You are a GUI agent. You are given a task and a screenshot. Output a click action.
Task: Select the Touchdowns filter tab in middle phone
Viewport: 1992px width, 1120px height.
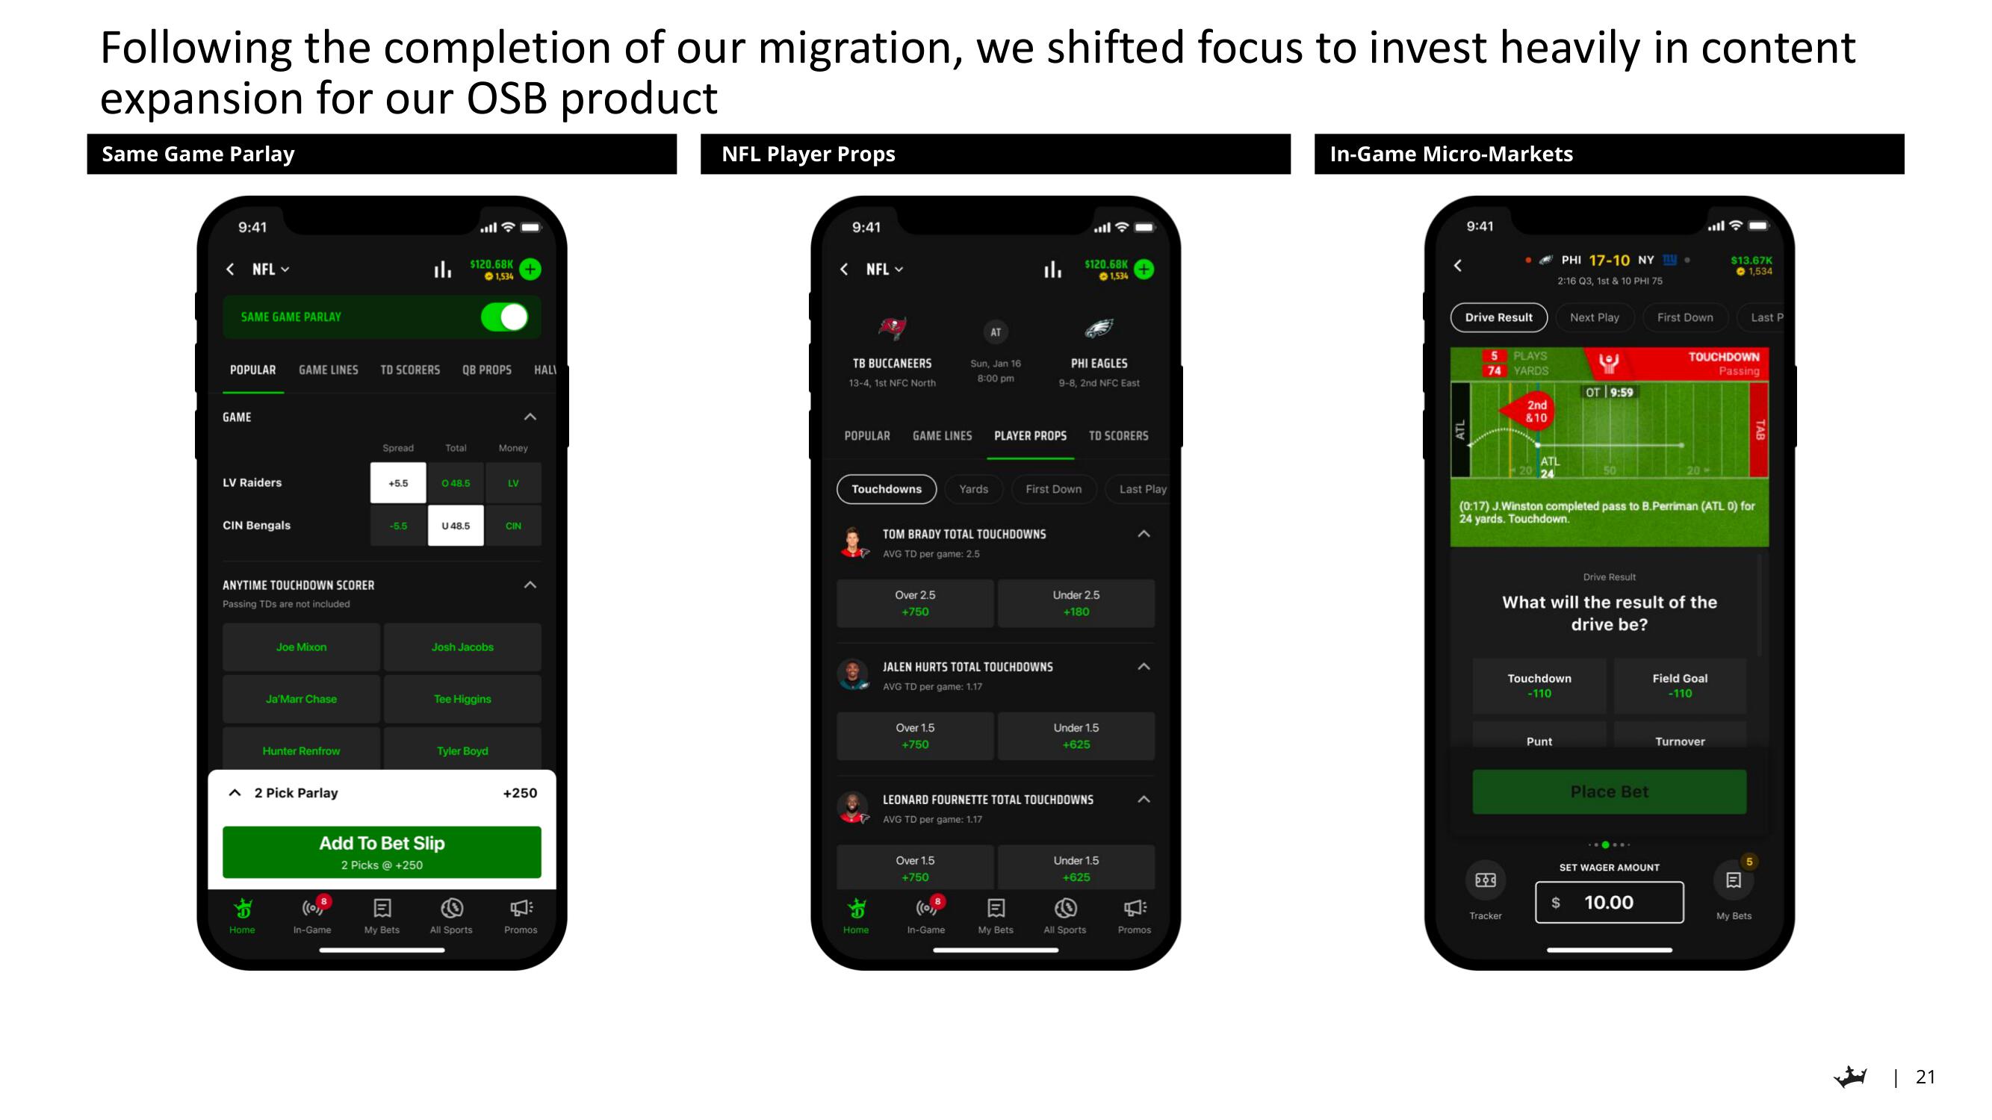888,488
